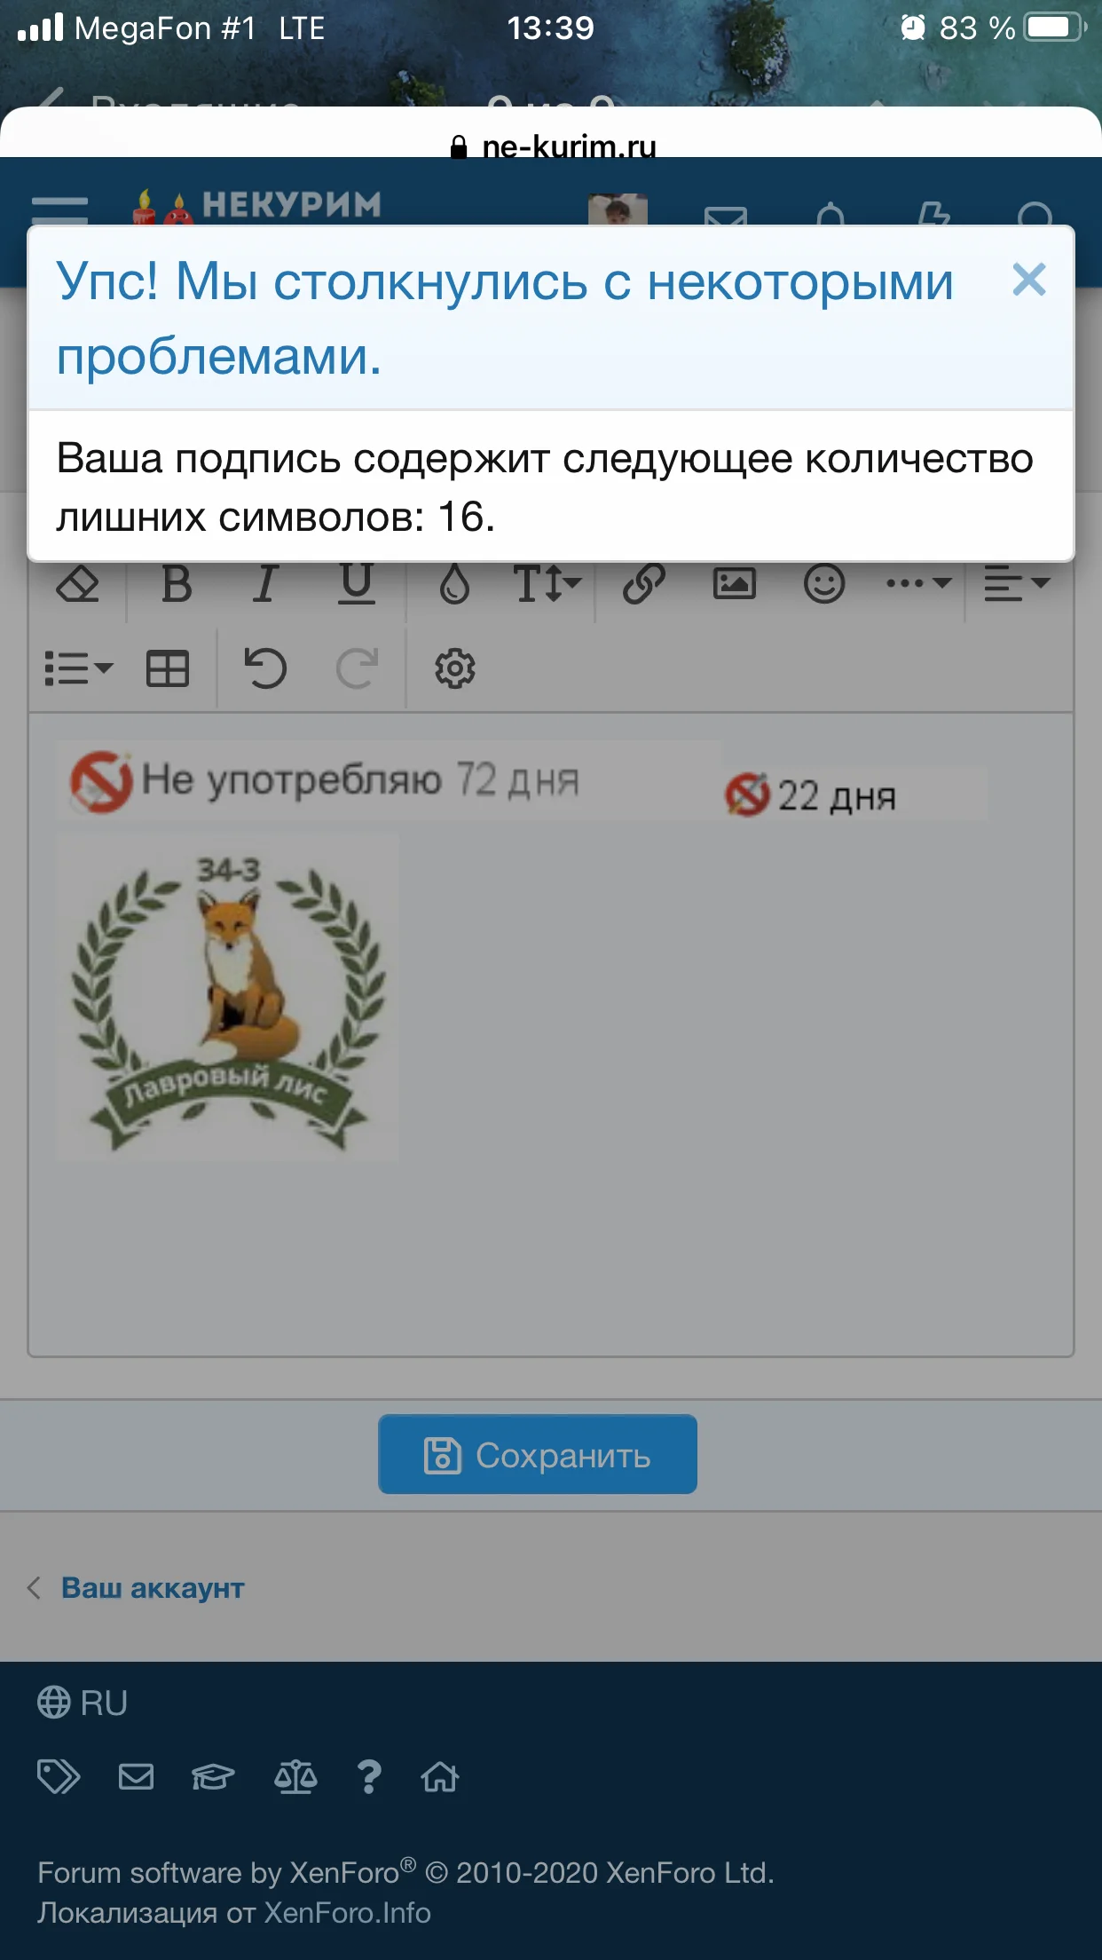Open the help question mark icon

tap(369, 1777)
